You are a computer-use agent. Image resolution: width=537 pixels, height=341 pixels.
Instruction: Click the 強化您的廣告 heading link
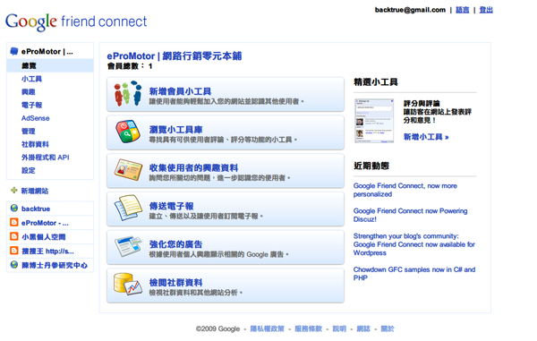pos(175,244)
